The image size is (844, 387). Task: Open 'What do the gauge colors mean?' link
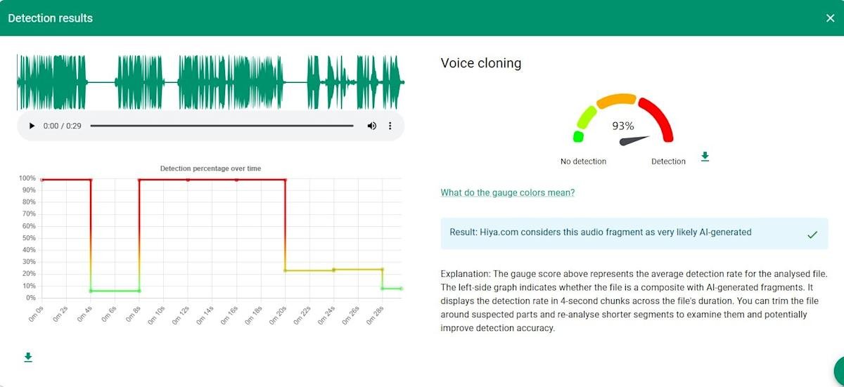pyautogui.click(x=508, y=192)
